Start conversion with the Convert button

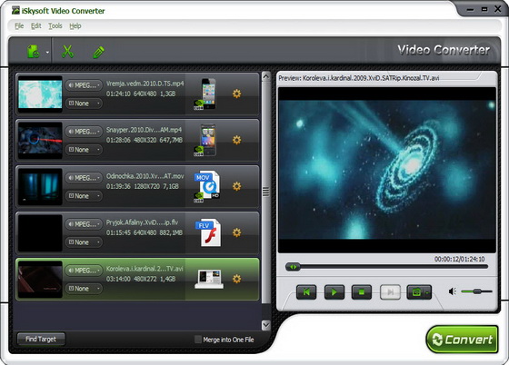(x=462, y=340)
